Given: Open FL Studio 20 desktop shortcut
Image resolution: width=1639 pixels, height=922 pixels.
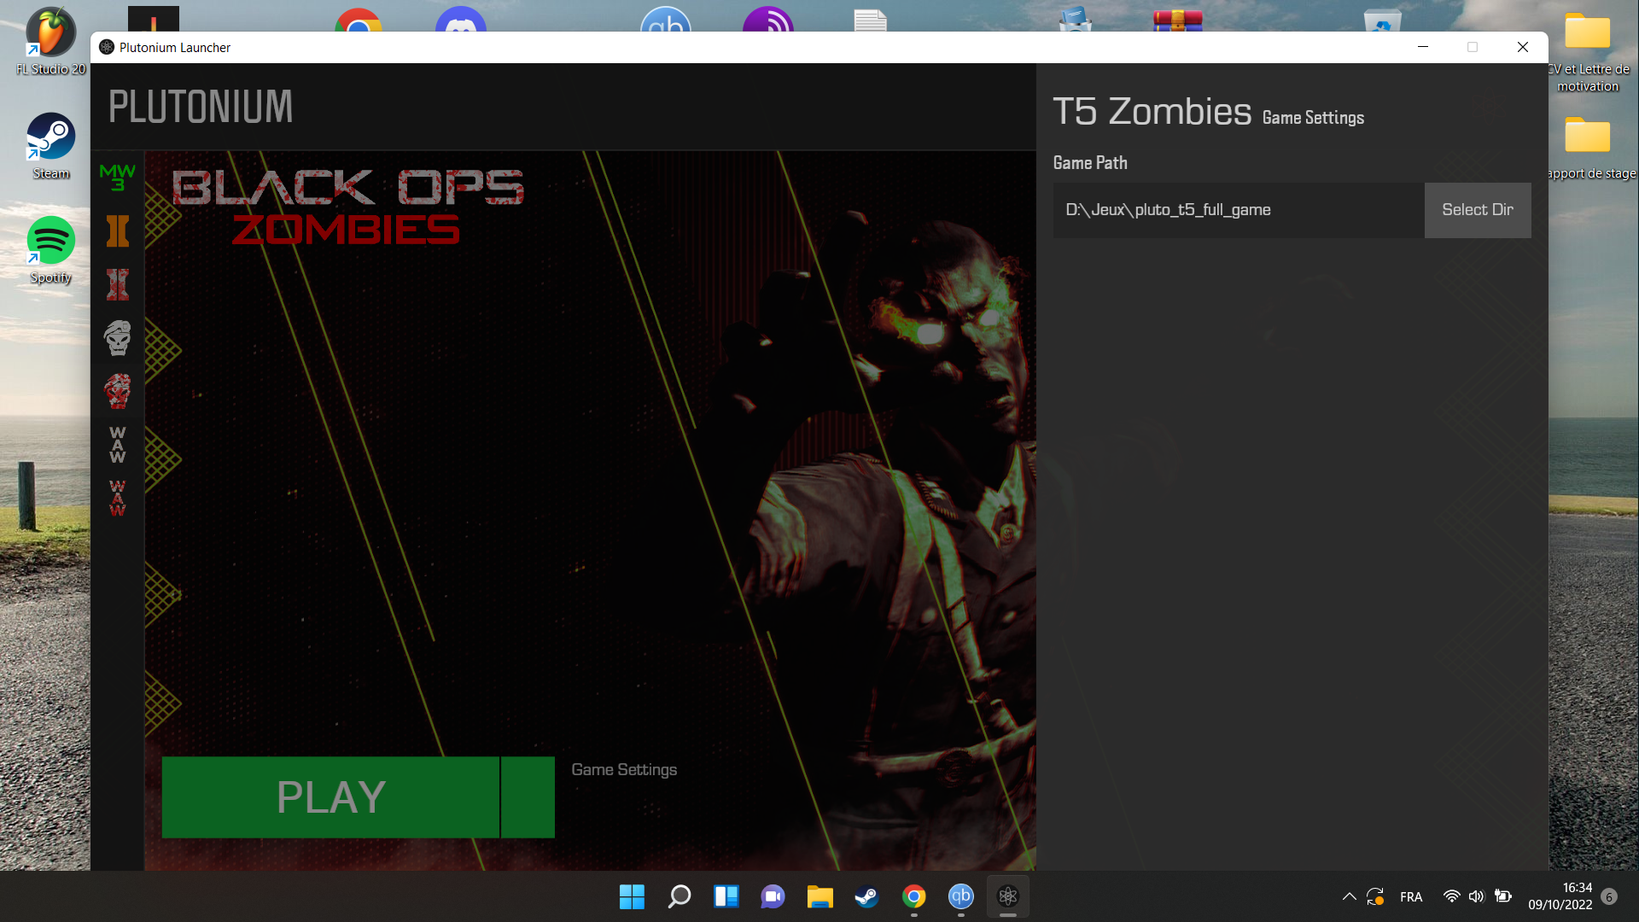Looking at the screenshot, I should [x=51, y=41].
